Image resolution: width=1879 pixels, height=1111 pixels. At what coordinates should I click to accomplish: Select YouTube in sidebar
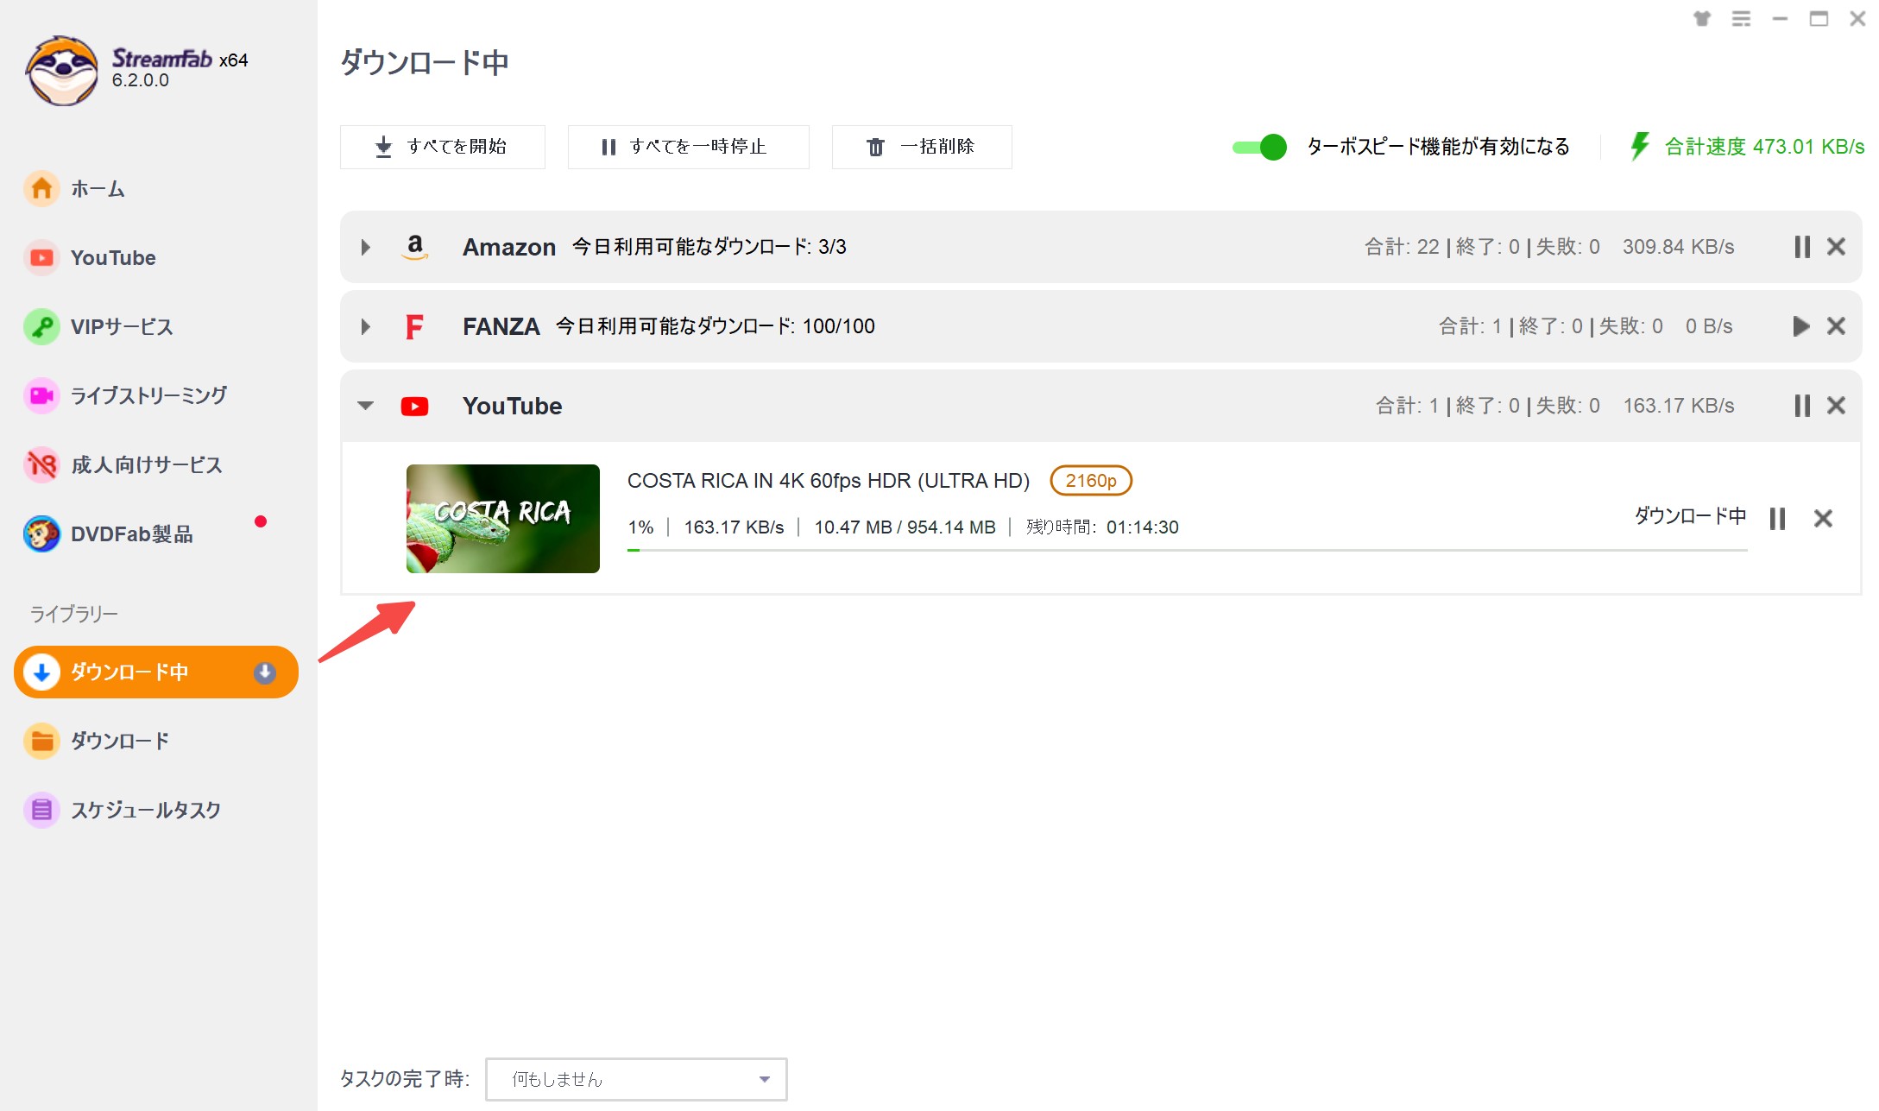coord(113,257)
